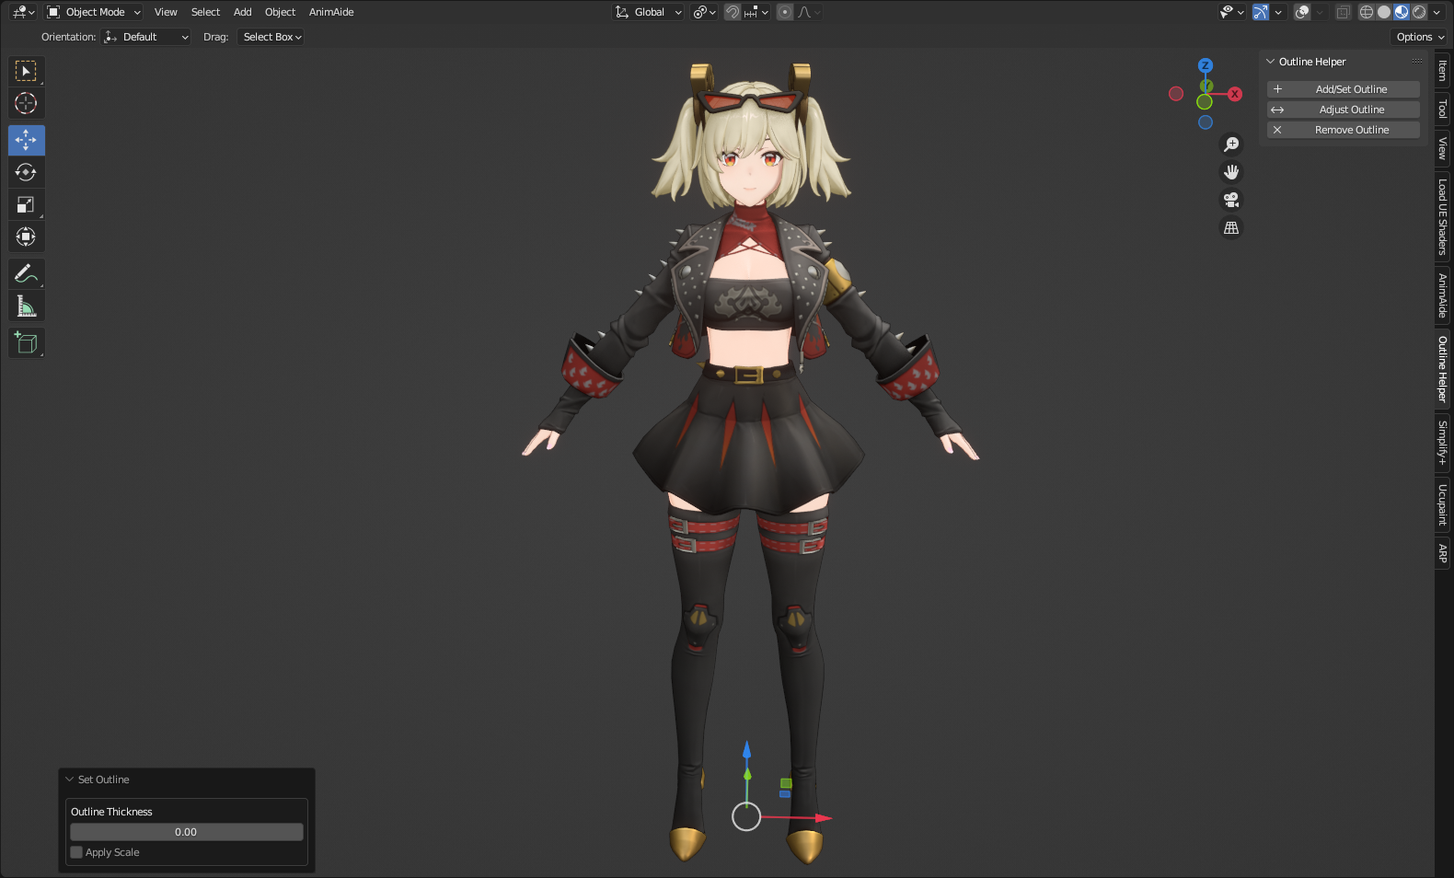Open the viewport shading options arrow
Viewport: 1454px width, 878px height.
(1437, 12)
